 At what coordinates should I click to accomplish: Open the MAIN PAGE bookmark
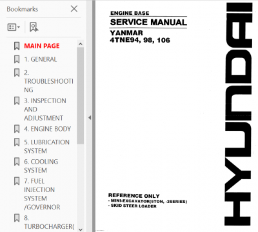42,46
